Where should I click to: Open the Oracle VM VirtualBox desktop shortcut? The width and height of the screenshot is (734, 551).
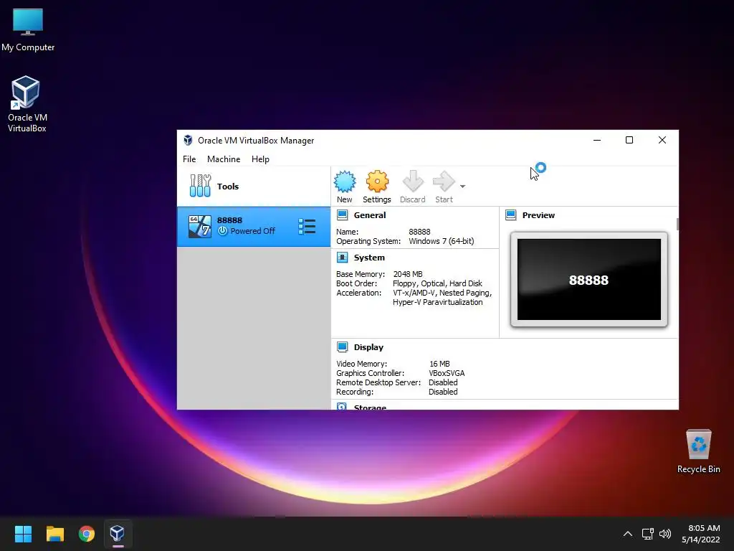(x=27, y=104)
